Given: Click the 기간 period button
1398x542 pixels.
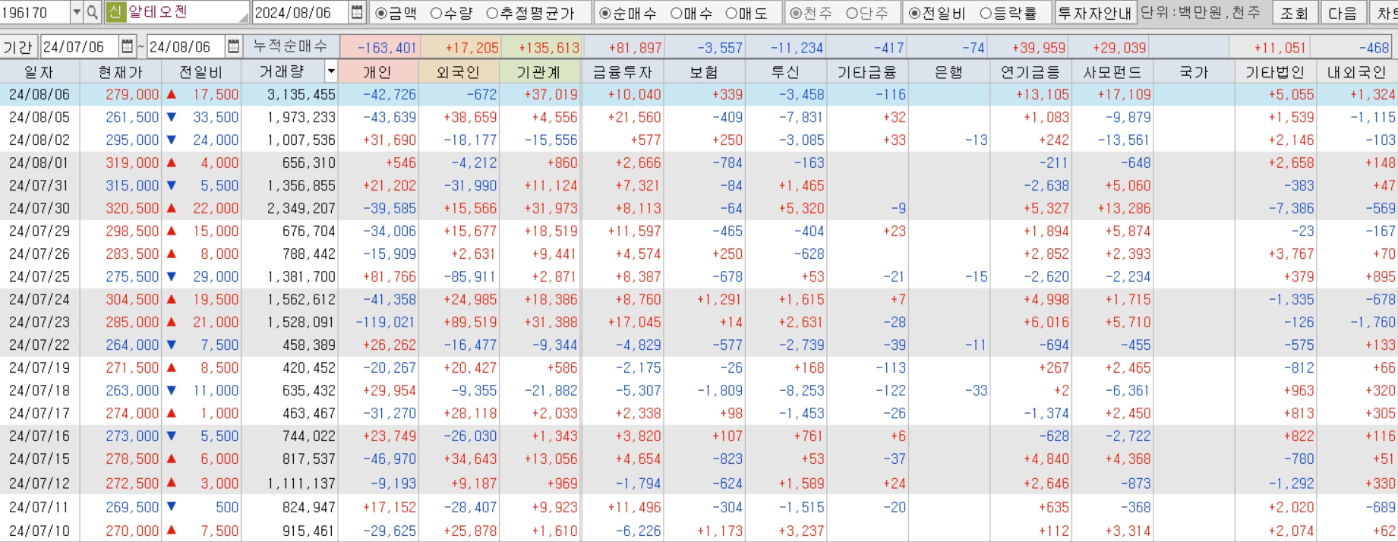Looking at the screenshot, I should click(17, 47).
